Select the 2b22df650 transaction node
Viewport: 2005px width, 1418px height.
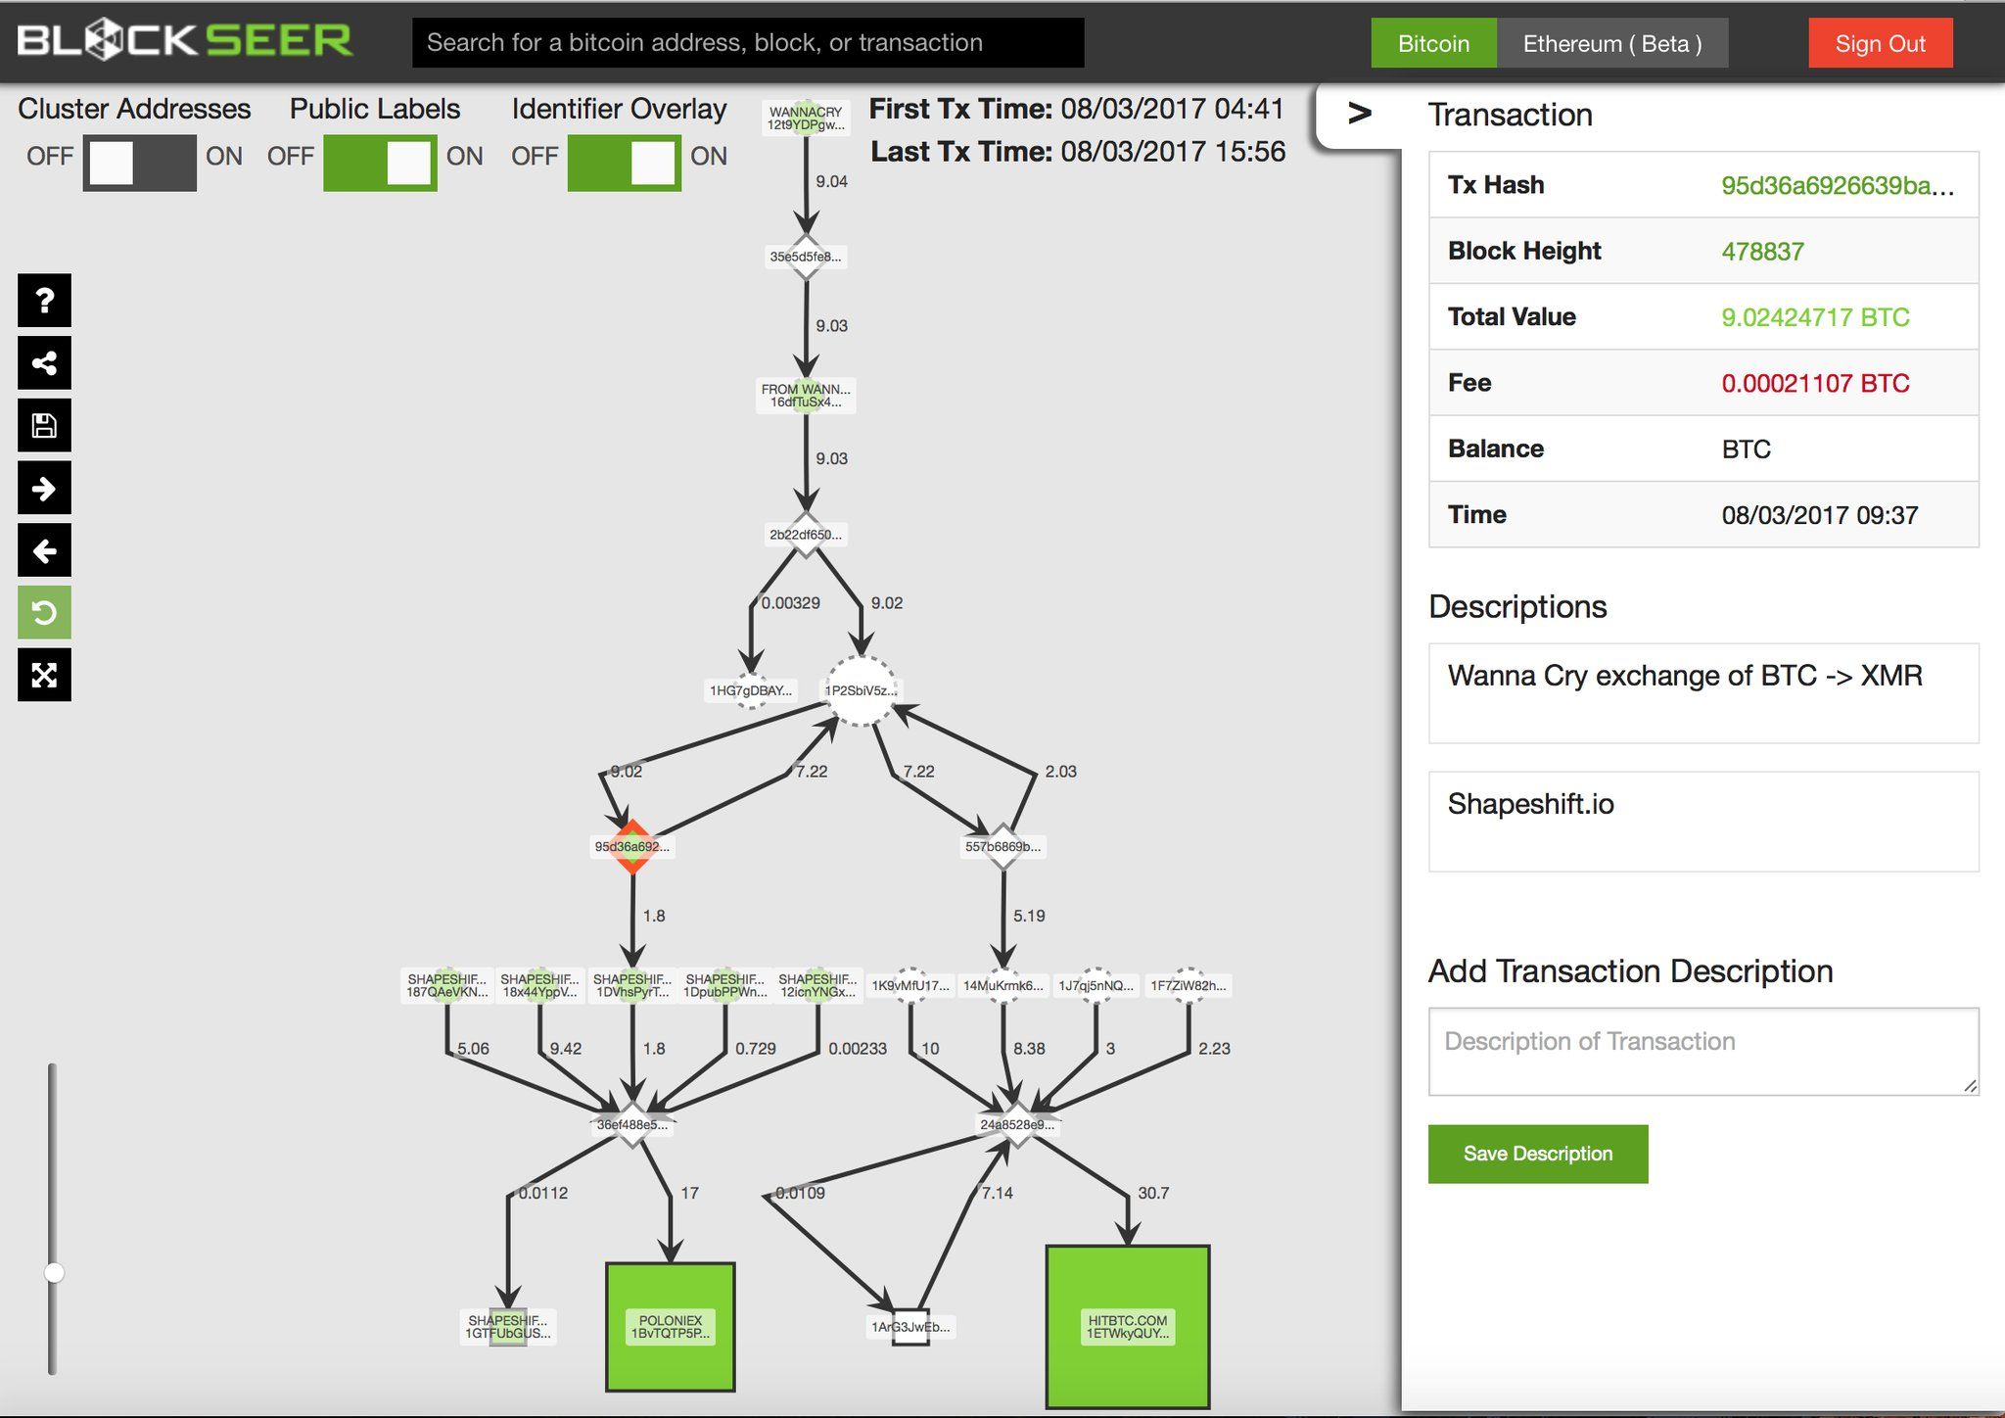pos(805,535)
